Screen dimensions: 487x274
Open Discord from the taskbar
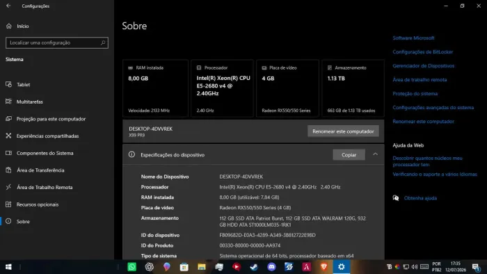(271, 267)
